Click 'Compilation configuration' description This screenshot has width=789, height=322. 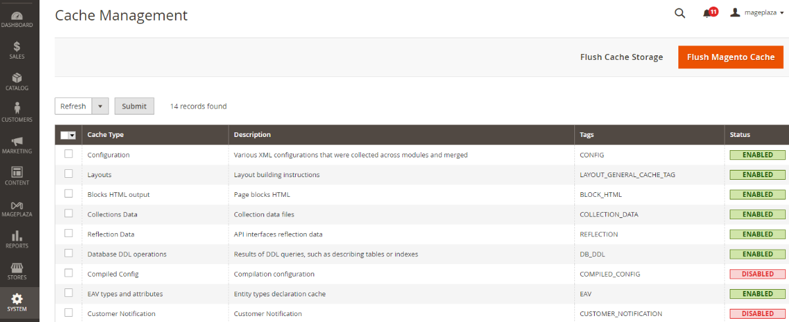(x=274, y=274)
